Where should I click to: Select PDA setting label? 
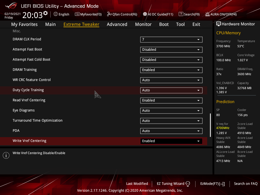tap(16, 131)
